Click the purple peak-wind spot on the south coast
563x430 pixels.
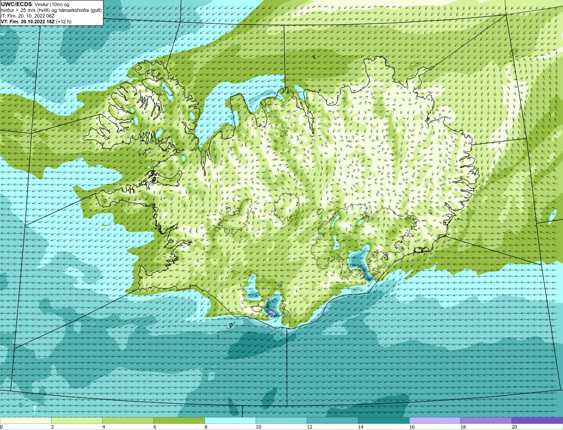[x=271, y=313]
